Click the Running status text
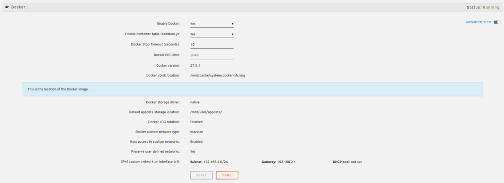Screen dimensions: 504x183 [491, 7]
